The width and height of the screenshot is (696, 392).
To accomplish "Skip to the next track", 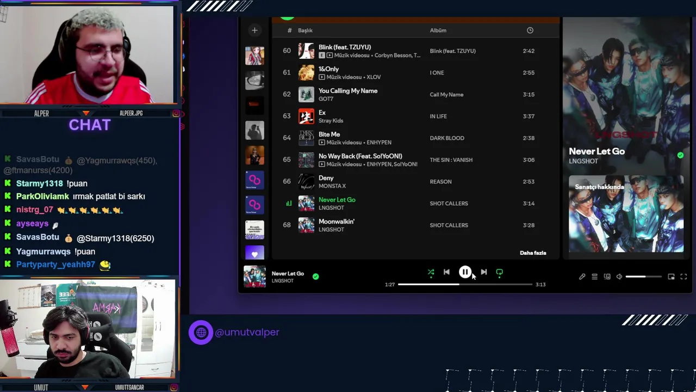I will [x=483, y=272].
